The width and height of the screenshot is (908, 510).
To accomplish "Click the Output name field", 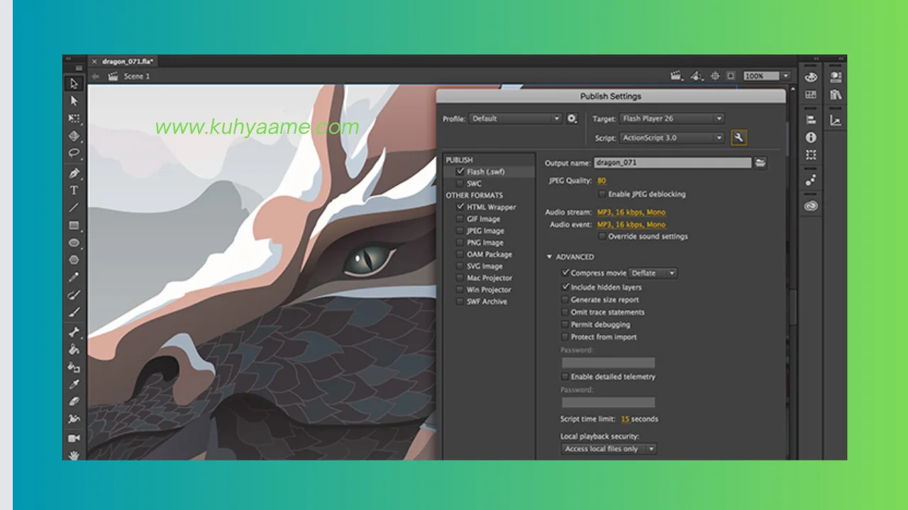I will pos(672,163).
